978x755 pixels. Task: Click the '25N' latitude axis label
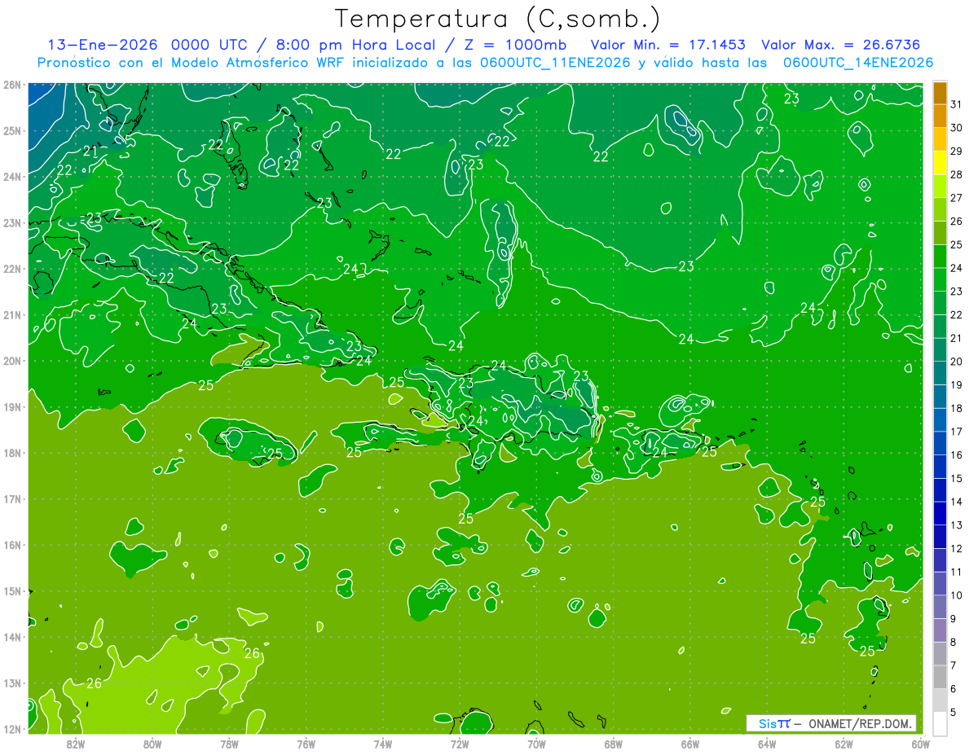pyautogui.click(x=12, y=131)
